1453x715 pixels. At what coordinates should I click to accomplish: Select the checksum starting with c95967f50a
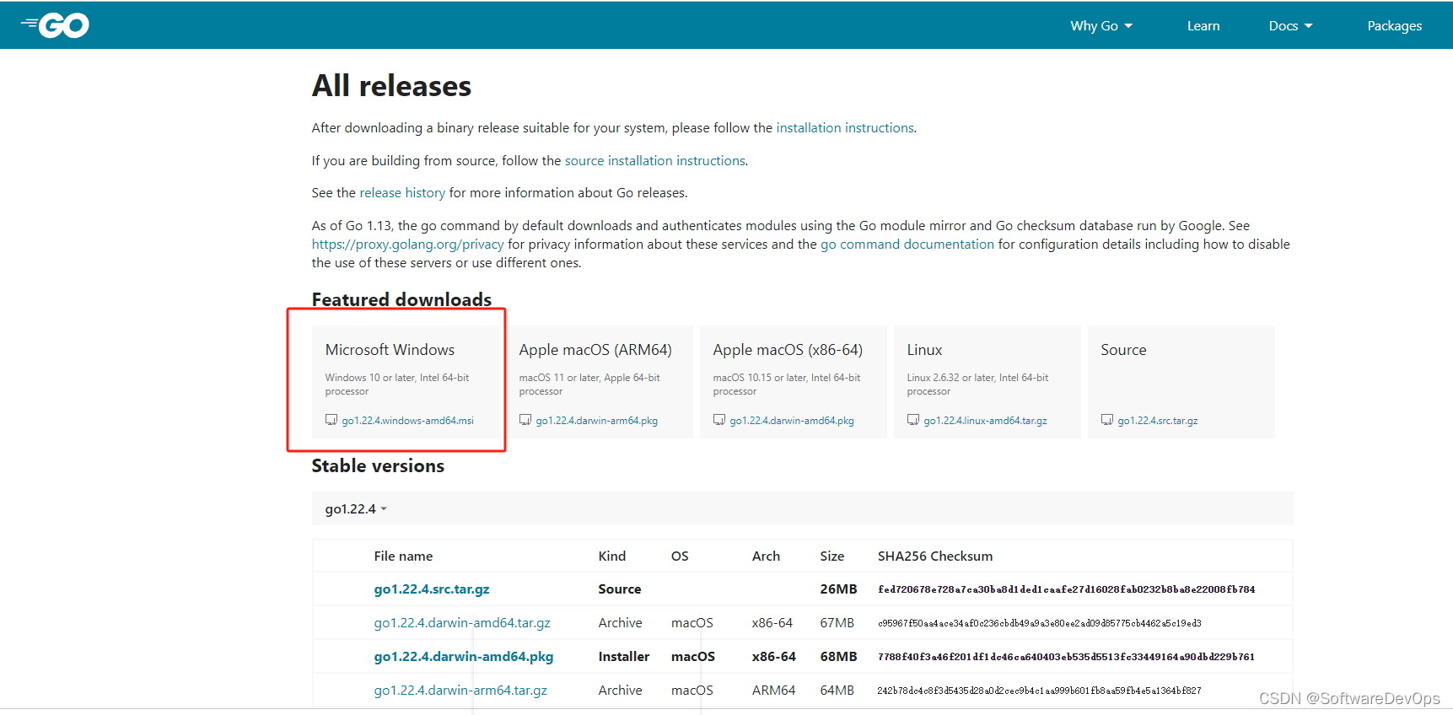[x=1039, y=623]
